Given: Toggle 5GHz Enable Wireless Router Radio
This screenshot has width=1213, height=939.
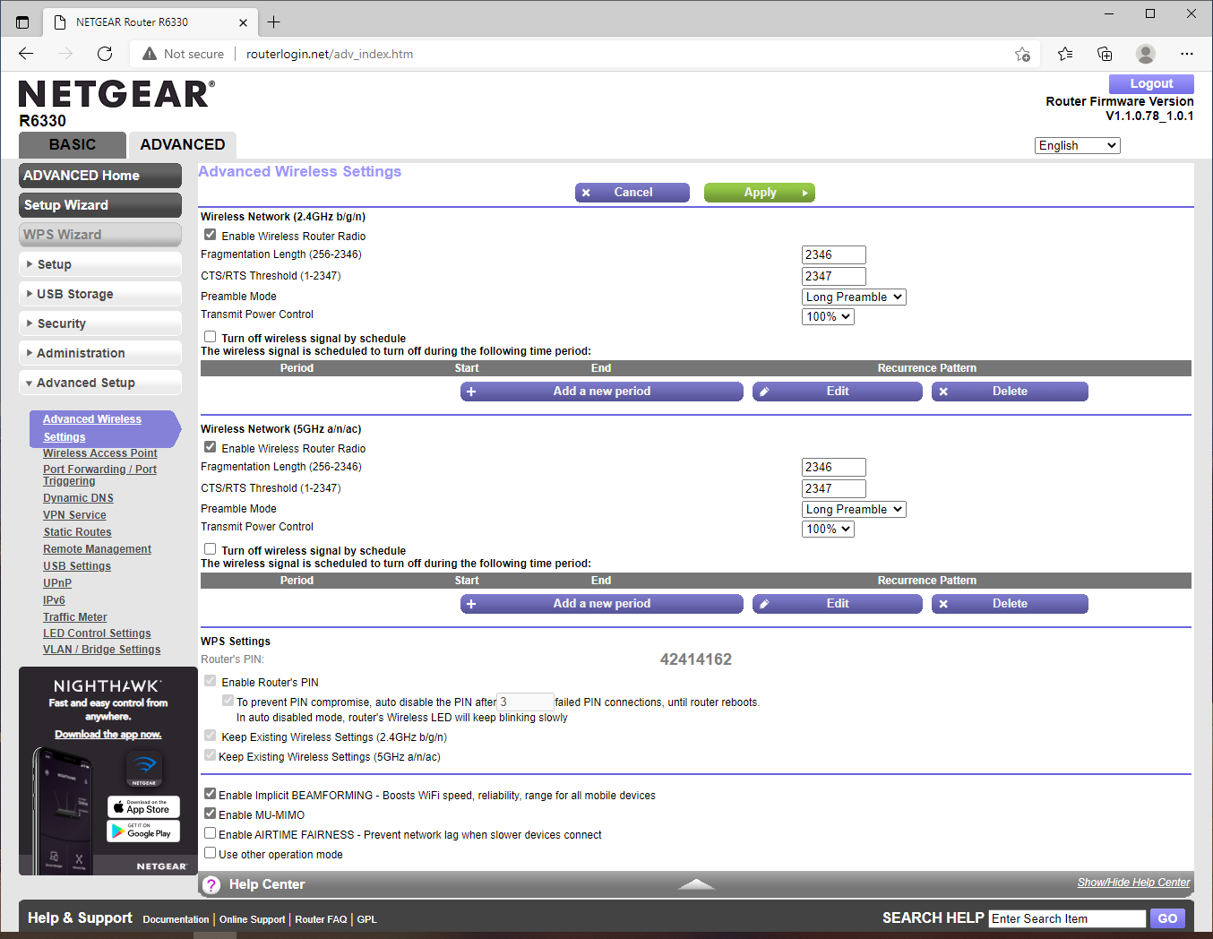Looking at the screenshot, I should (211, 447).
